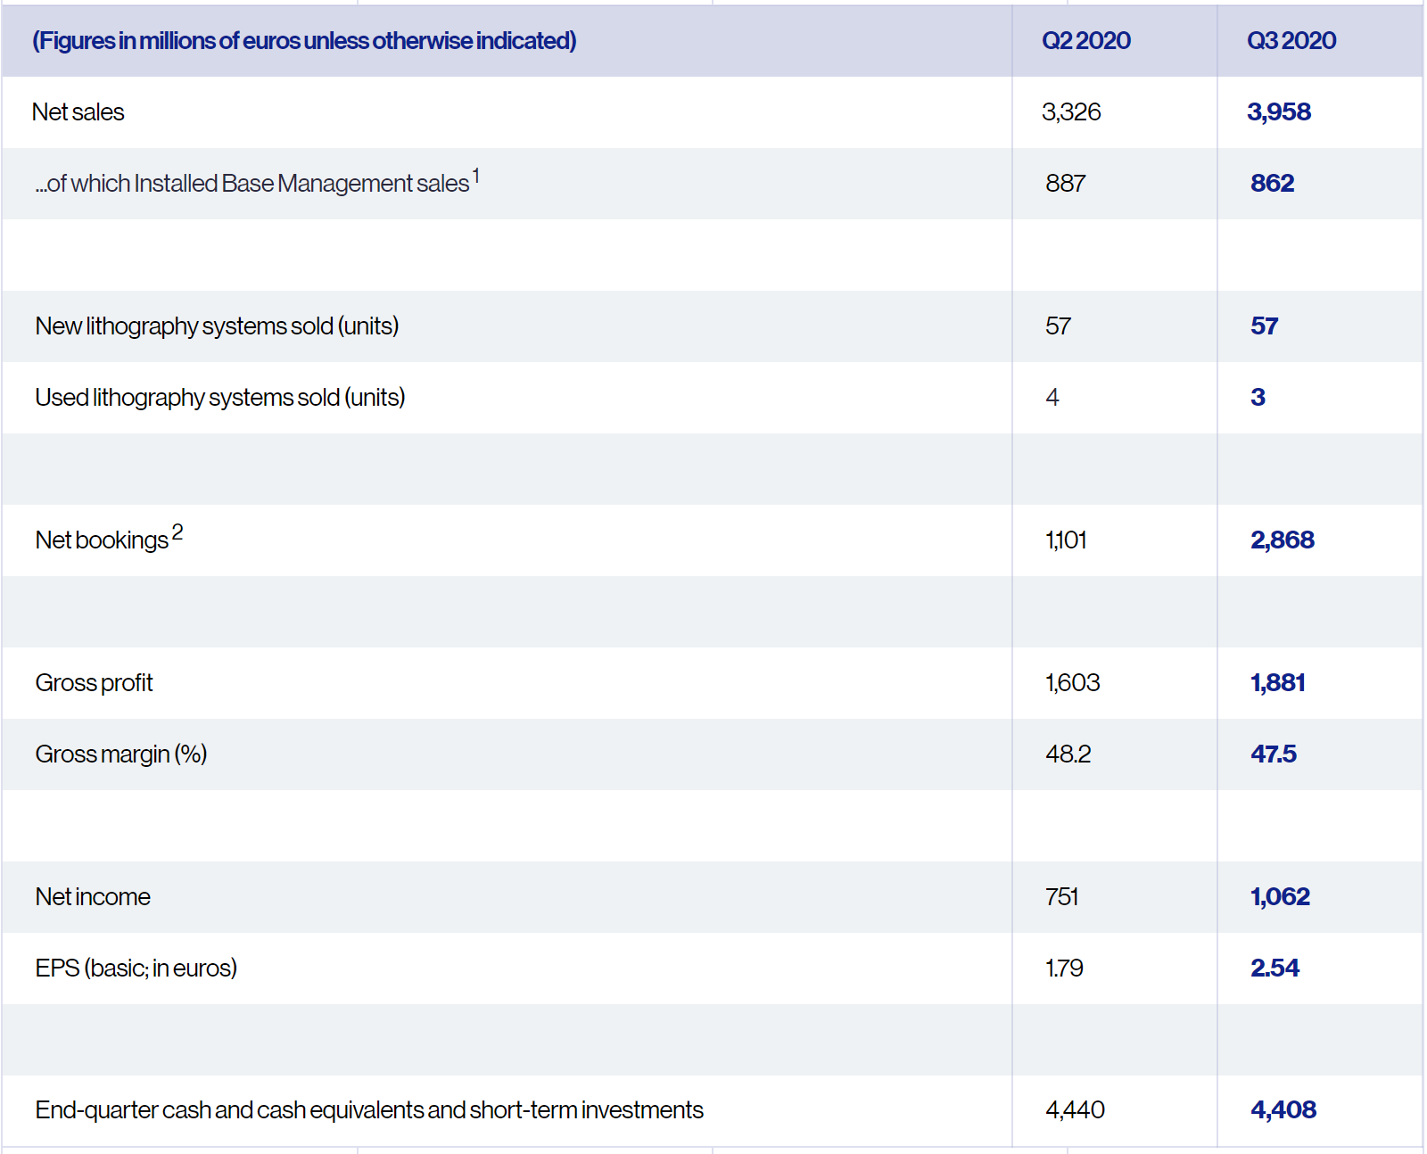The image size is (1427, 1154).
Task: Click the Q3 2020 column header
Action: pyautogui.click(x=1291, y=41)
